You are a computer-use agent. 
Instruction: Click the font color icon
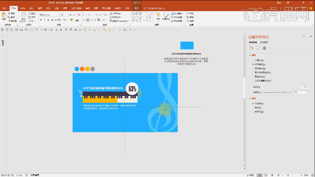pos(77,20)
